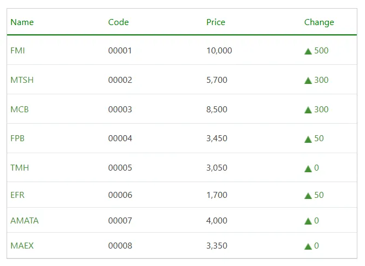Screen dimensions: 365x266
Task: Click the up-arrow icon in MCB row
Action: (x=308, y=110)
